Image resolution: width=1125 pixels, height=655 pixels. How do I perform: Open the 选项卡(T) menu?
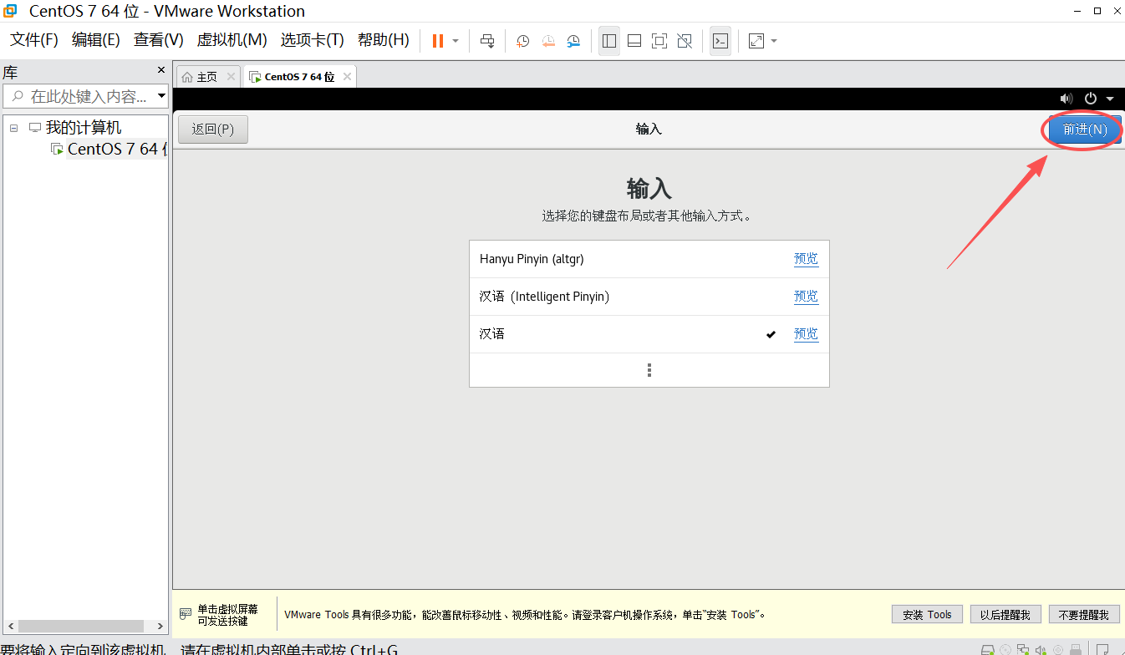pyautogui.click(x=313, y=40)
